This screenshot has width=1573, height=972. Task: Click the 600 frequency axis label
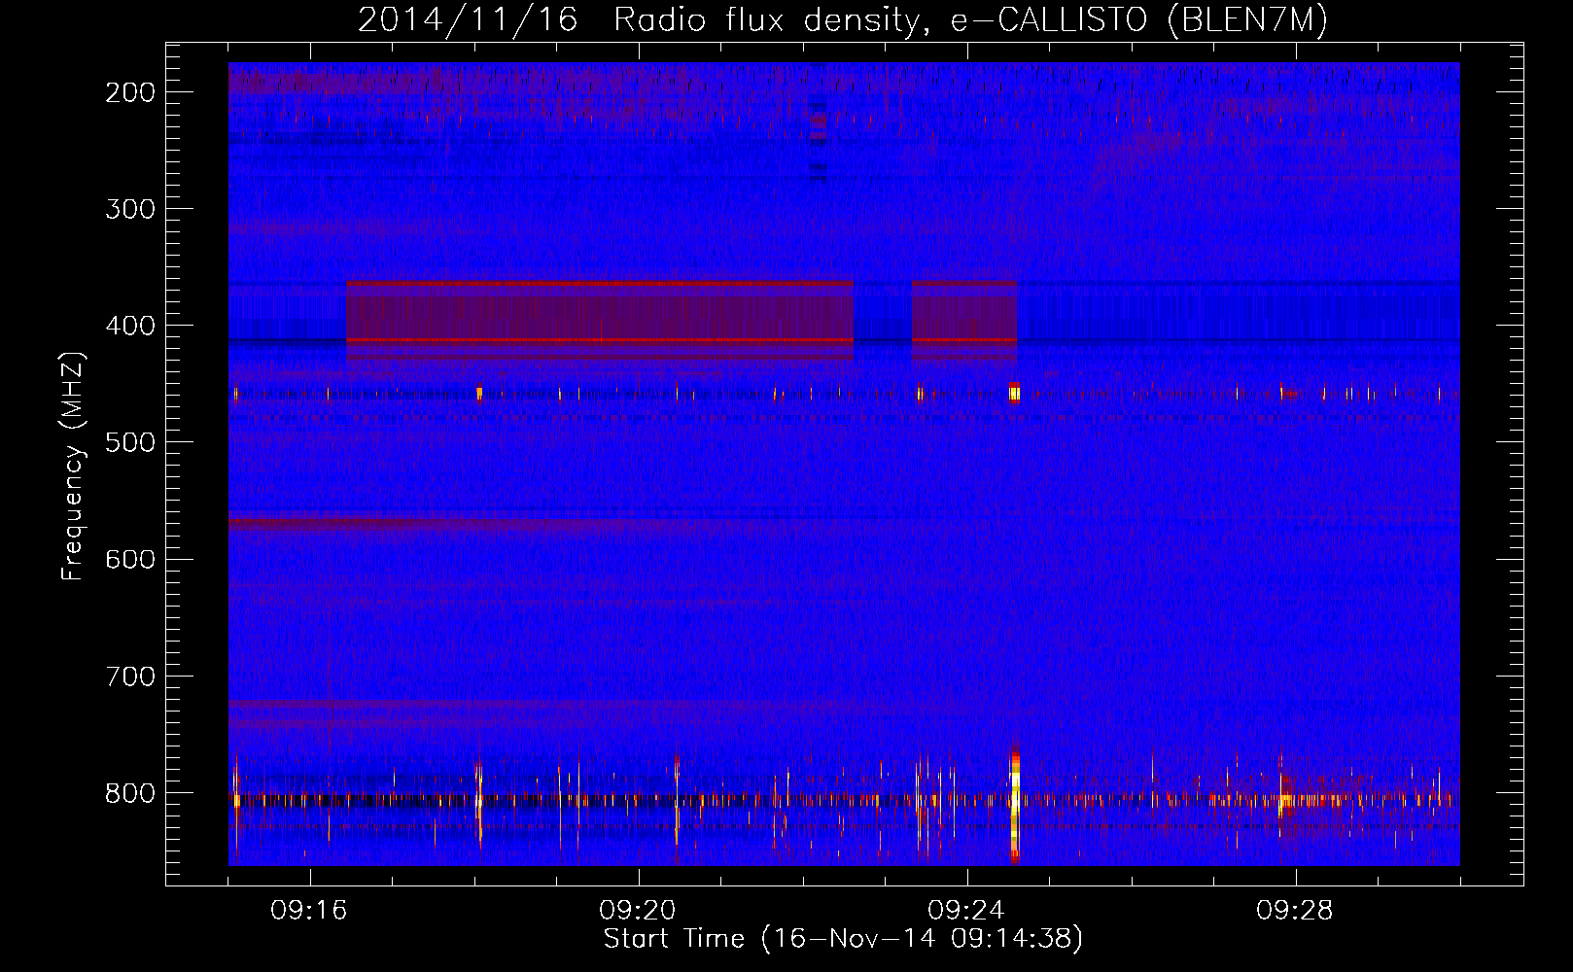129,559
